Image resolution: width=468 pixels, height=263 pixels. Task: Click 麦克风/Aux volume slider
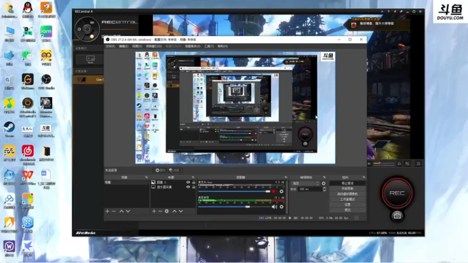pyautogui.click(x=234, y=192)
